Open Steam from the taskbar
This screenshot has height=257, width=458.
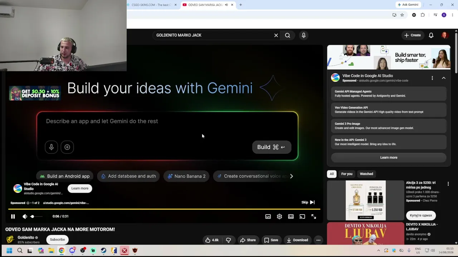pyautogui.click(x=103, y=251)
